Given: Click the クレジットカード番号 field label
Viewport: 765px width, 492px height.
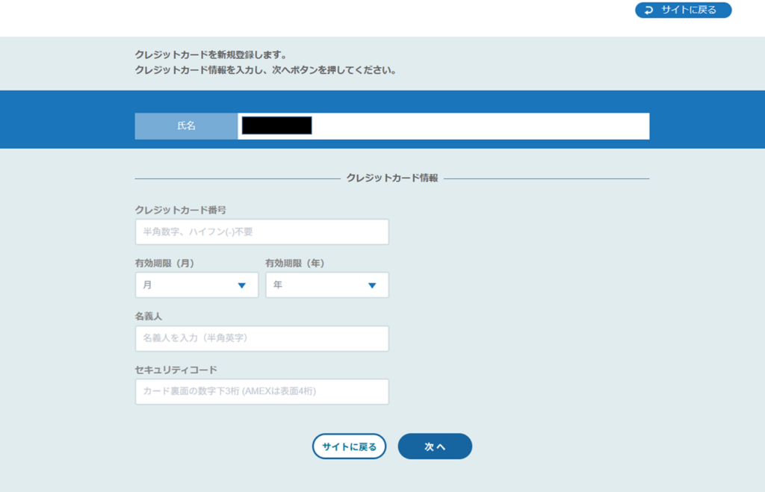Looking at the screenshot, I should (181, 210).
